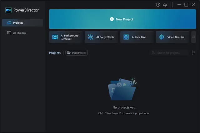The image size is (200, 133).
Task: Maximize the PowerDirector window
Action: (186, 5)
